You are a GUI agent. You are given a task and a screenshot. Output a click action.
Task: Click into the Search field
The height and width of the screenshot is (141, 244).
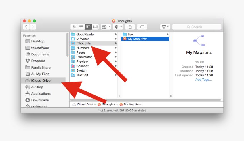pyautogui.click(x=197, y=27)
